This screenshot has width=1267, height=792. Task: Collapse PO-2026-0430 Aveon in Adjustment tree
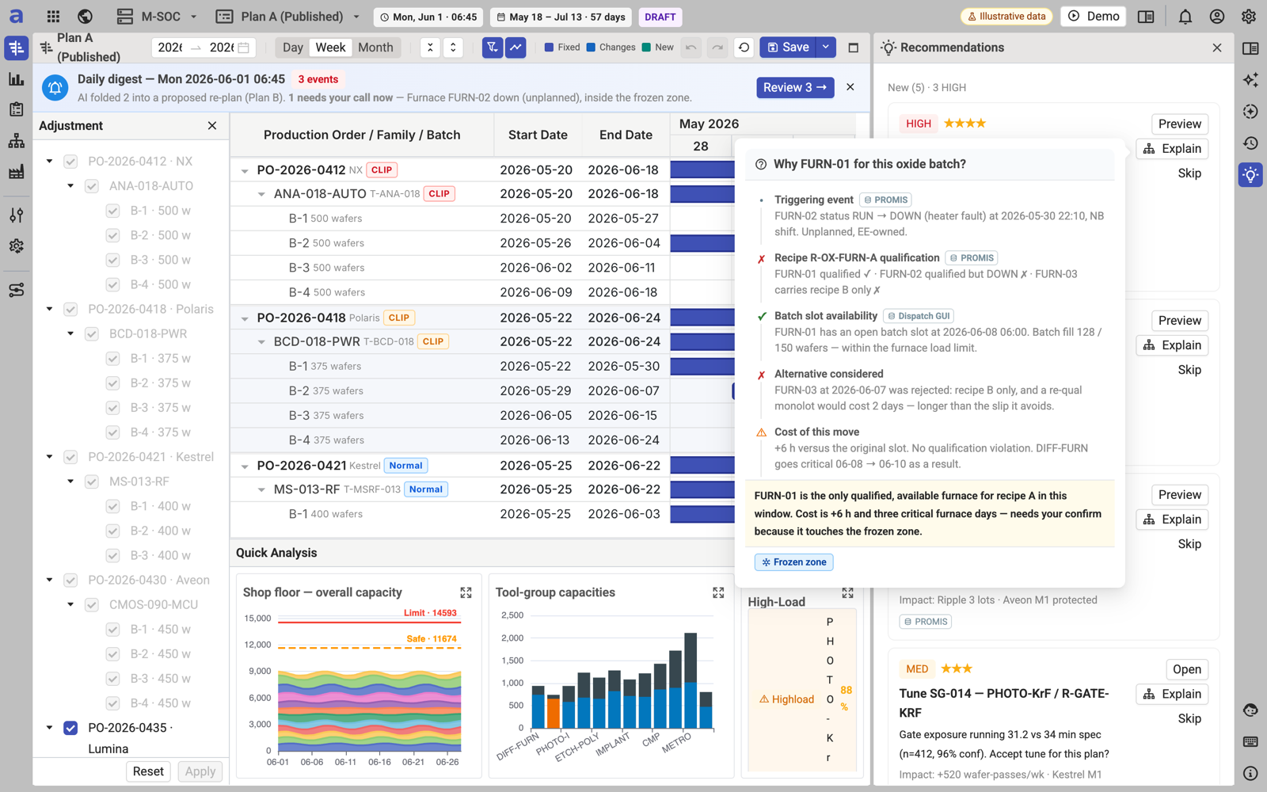(49, 581)
